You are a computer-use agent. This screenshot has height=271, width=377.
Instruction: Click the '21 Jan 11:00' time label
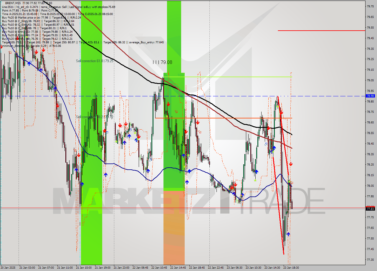[65, 268]
